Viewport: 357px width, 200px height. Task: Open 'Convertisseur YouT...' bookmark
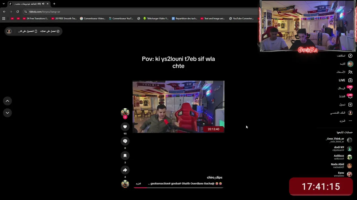(x=121, y=19)
